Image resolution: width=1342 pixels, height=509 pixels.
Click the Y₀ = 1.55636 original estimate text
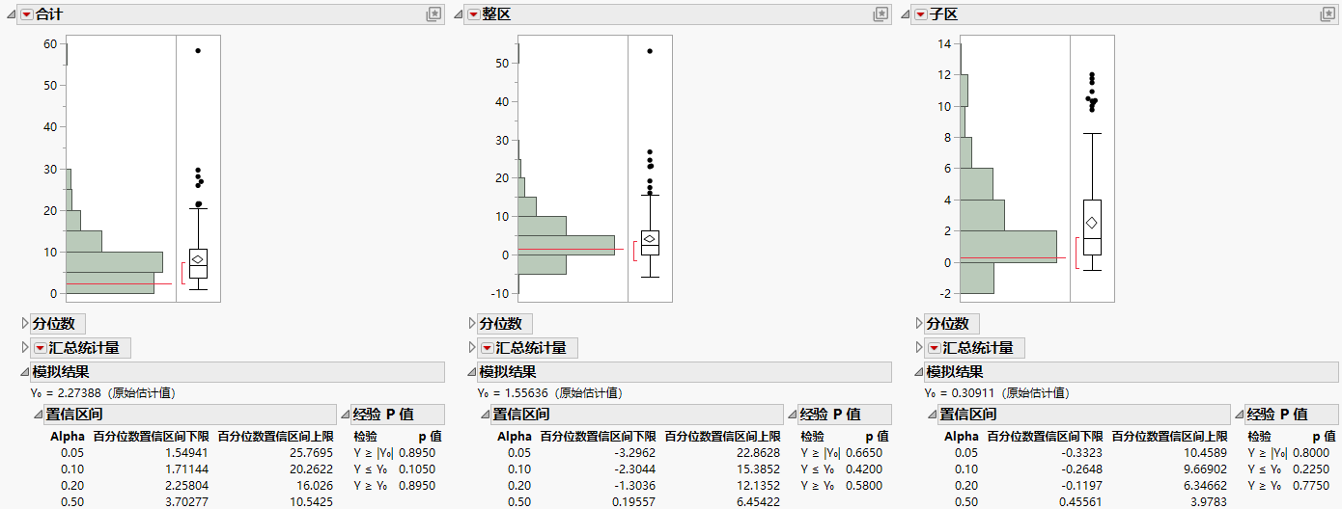pyautogui.click(x=550, y=393)
